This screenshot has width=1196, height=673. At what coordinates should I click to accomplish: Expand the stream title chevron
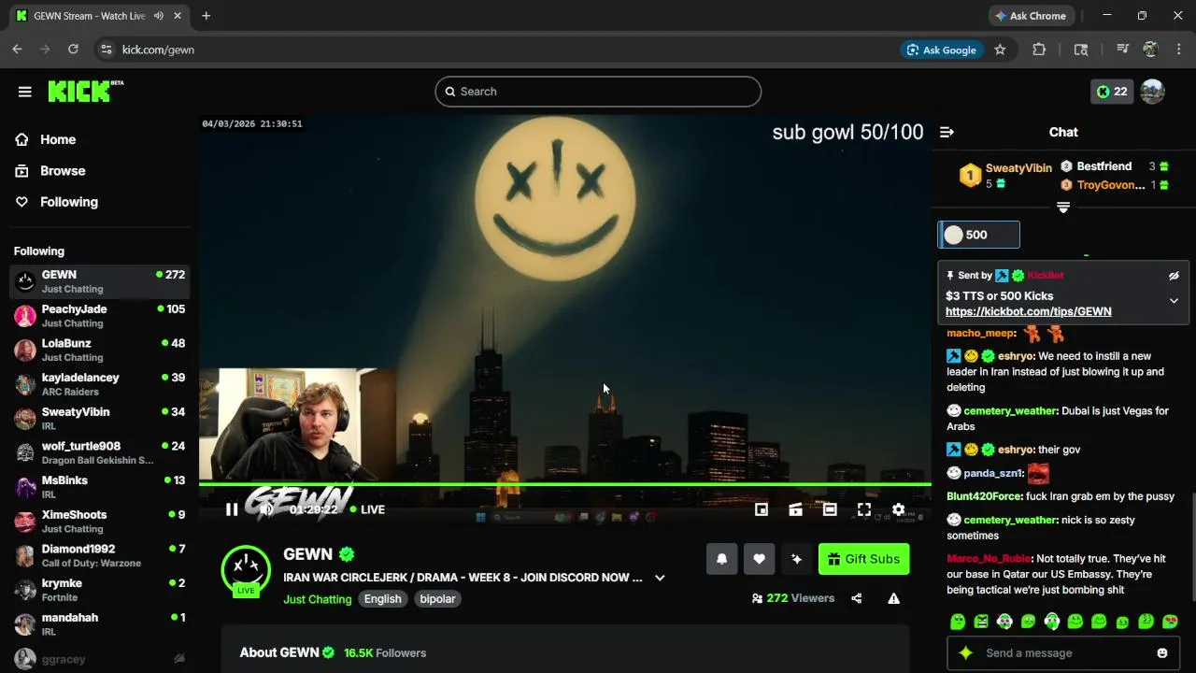pyautogui.click(x=660, y=578)
